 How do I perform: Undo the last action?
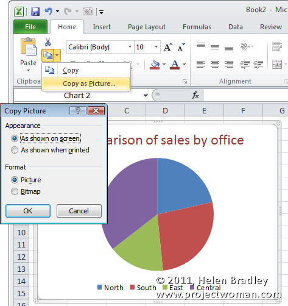click(x=49, y=11)
